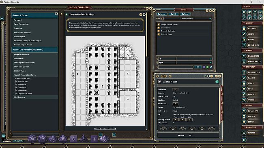Open the crossed swords combat tracker tool
The height and width of the screenshot is (148, 264).
coord(244,12)
